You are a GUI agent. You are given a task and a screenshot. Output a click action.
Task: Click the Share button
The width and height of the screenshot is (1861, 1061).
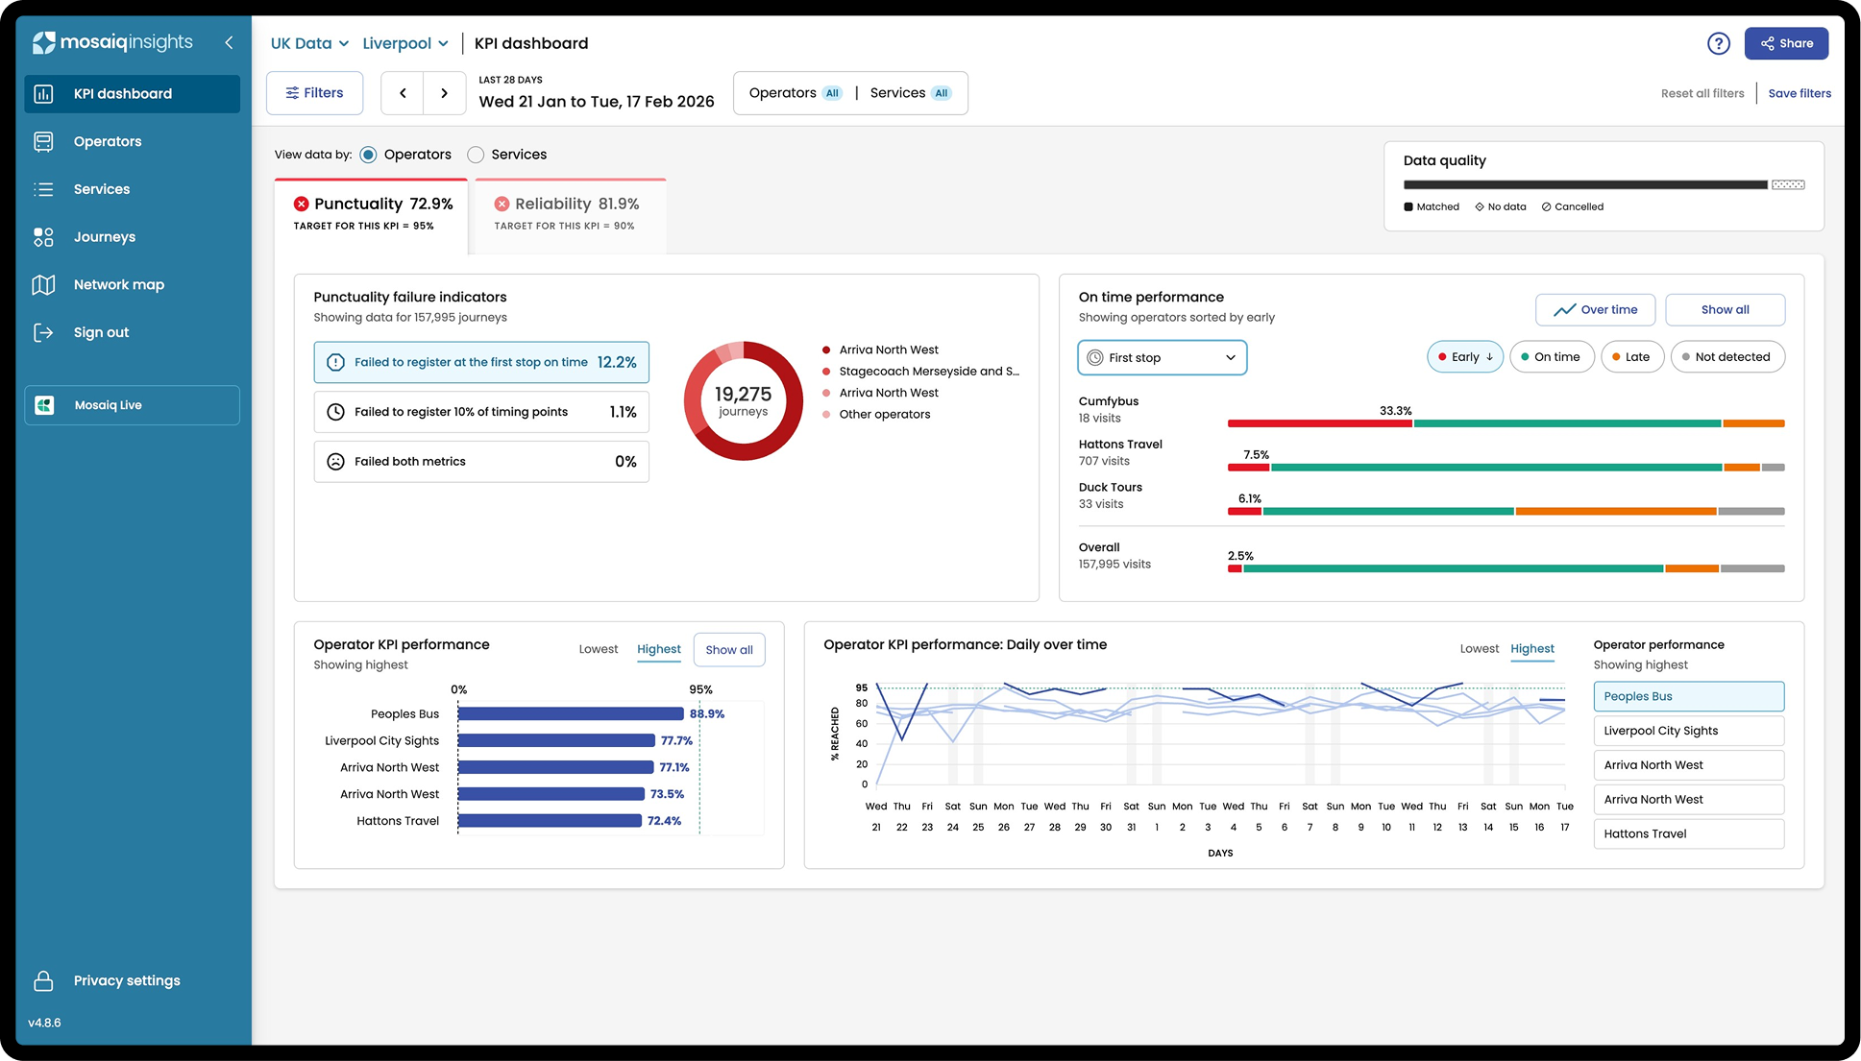pyautogui.click(x=1786, y=43)
